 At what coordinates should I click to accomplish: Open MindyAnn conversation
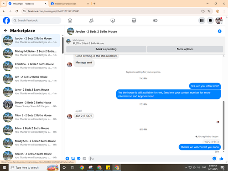click(x=31, y=143)
